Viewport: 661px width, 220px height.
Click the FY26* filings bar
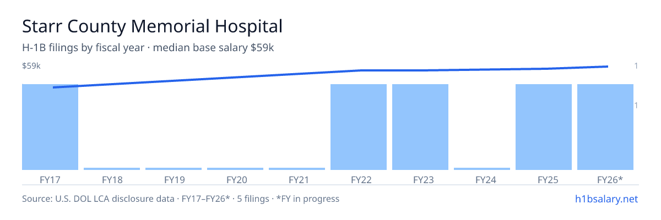pyautogui.click(x=605, y=127)
